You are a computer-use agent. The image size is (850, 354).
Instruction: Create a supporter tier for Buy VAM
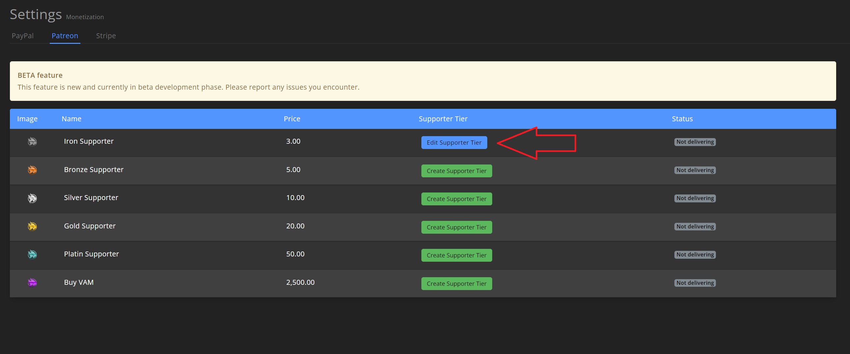click(456, 283)
